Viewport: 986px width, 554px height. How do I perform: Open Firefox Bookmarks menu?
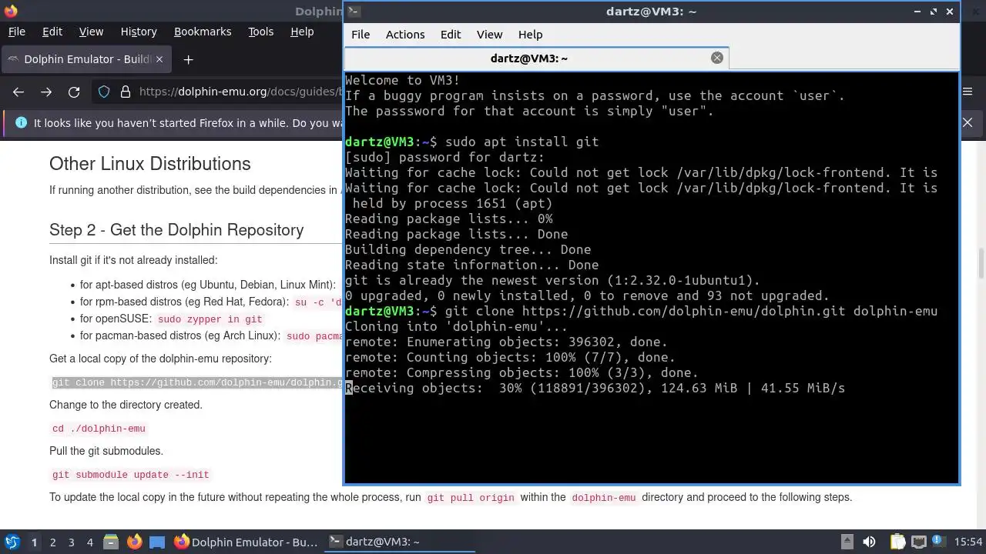coord(203,32)
